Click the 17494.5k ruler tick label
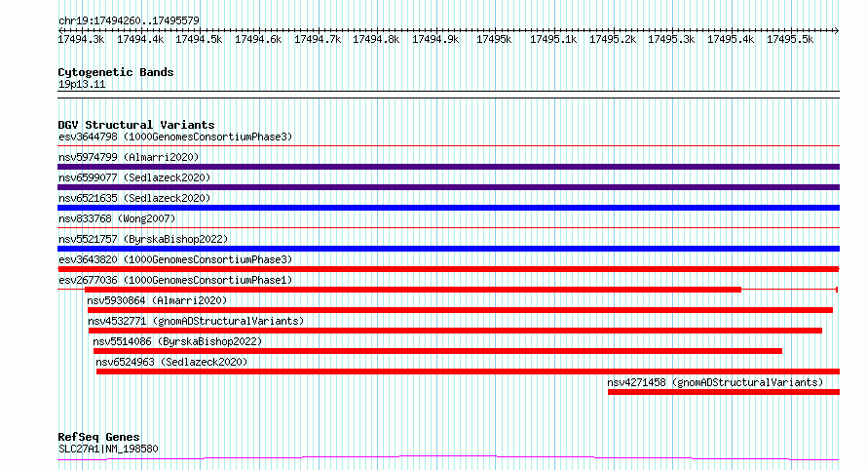This screenshot has width=867, height=470. 199,39
